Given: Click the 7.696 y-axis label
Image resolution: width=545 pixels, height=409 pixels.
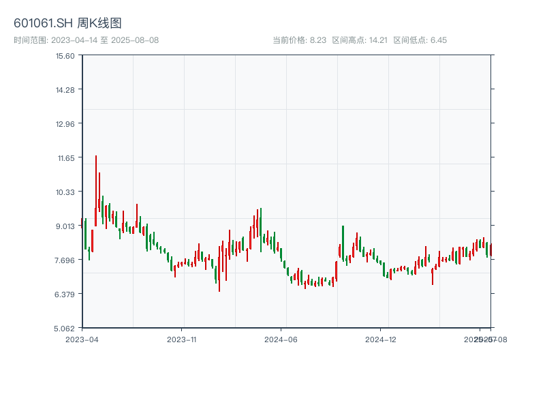Looking at the screenshot, I should [65, 260].
